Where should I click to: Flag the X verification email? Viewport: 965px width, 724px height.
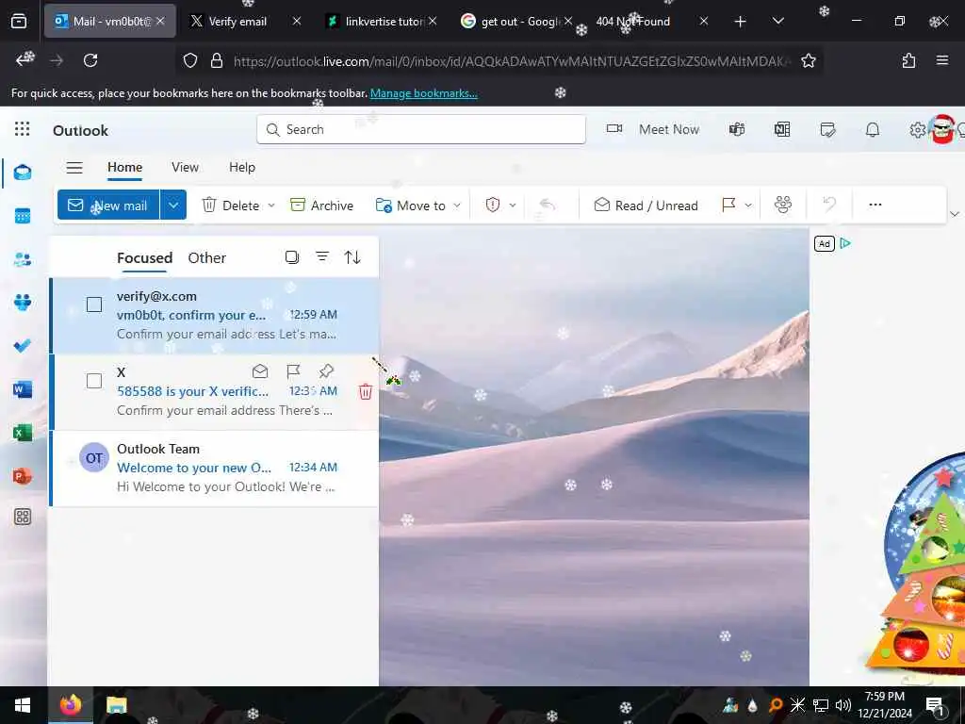tap(294, 371)
